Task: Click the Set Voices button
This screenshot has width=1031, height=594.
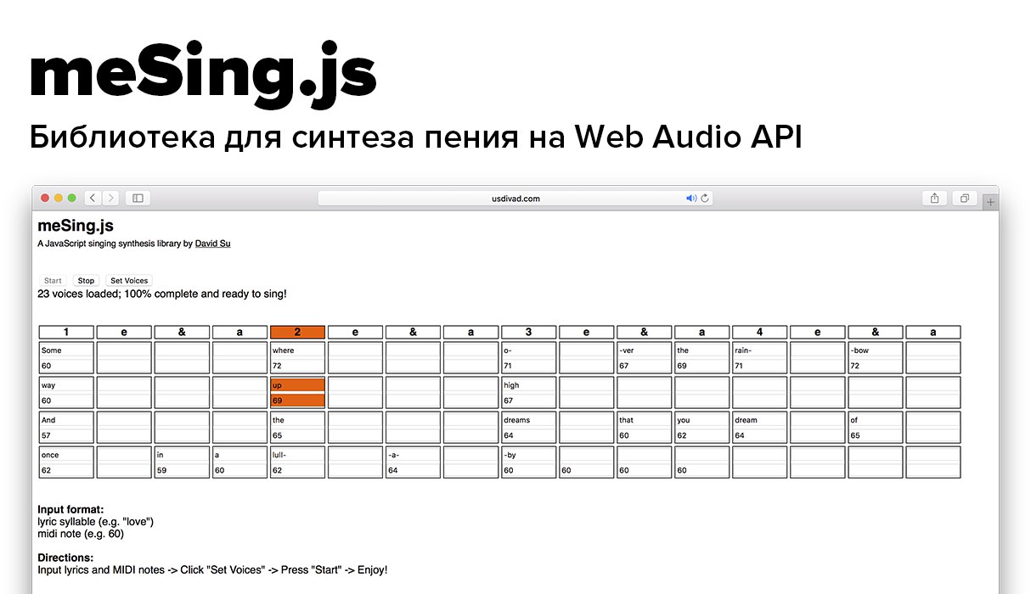Action: click(x=129, y=280)
